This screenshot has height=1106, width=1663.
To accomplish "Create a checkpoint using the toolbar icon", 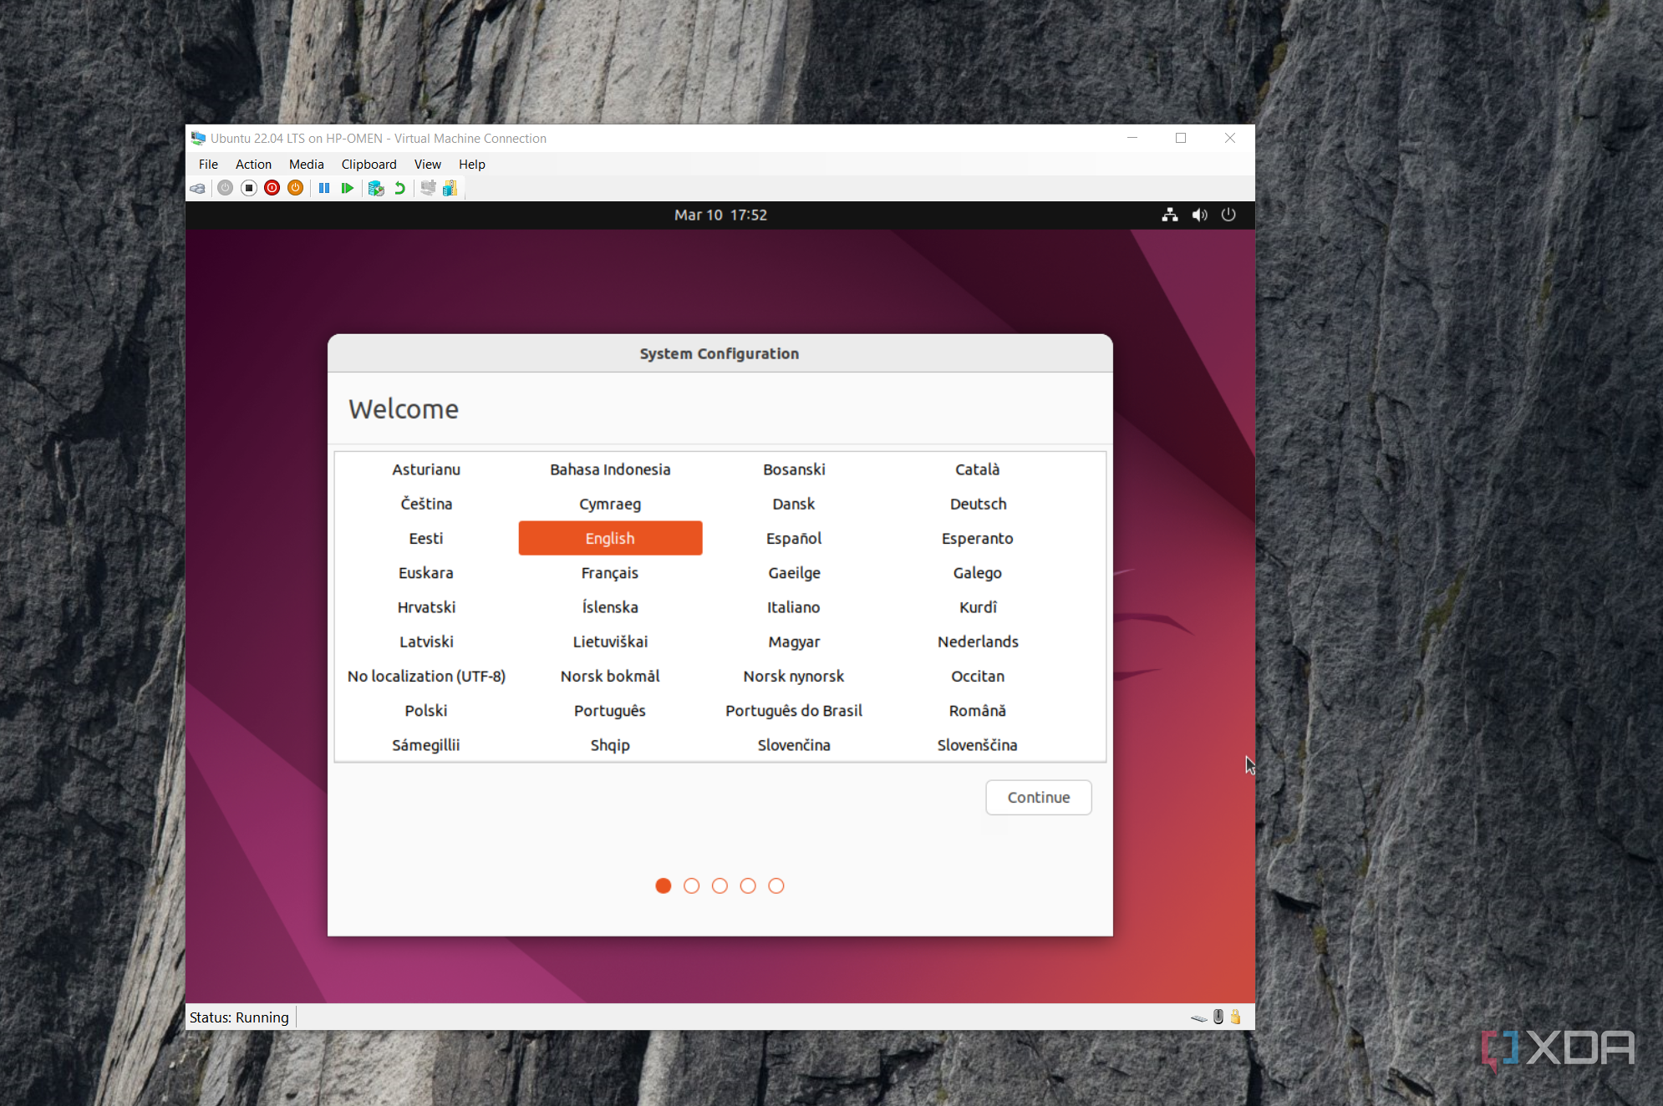I will point(376,189).
